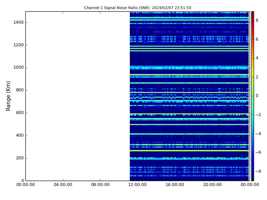The image size is (267, 200).
Task: Click the 1400 y-axis tick label
Action: 18,22
